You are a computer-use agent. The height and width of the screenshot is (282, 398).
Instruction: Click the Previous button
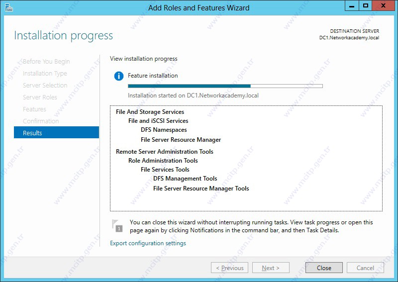pyautogui.click(x=229, y=268)
